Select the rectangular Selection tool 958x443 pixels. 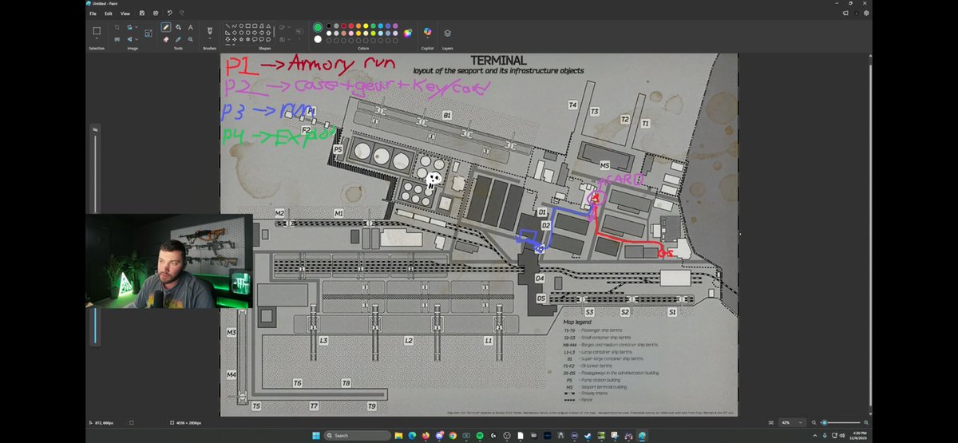click(x=97, y=31)
